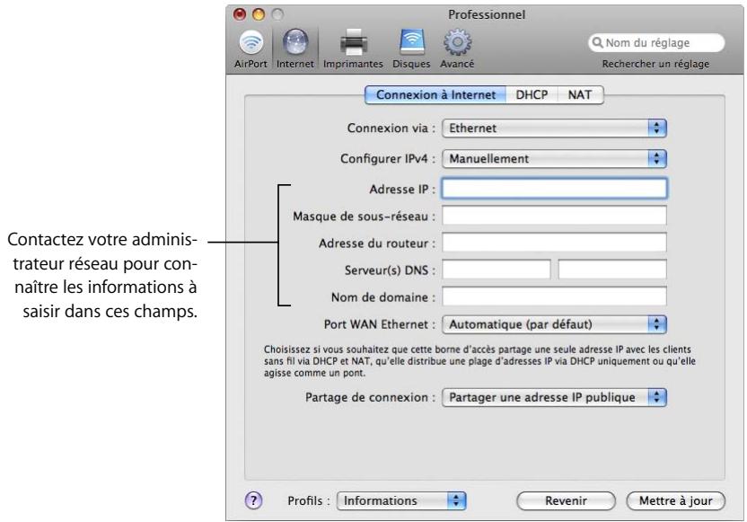Open the Disques settings pane

coord(411,49)
